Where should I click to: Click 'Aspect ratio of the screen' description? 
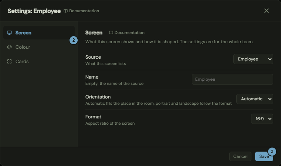click(x=110, y=123)
